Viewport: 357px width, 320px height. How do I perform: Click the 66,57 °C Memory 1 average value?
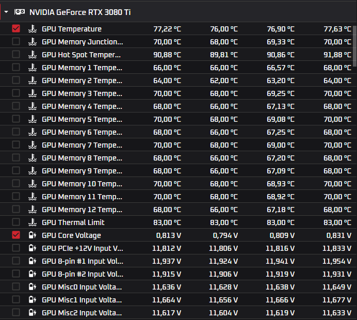coord(281,68)
